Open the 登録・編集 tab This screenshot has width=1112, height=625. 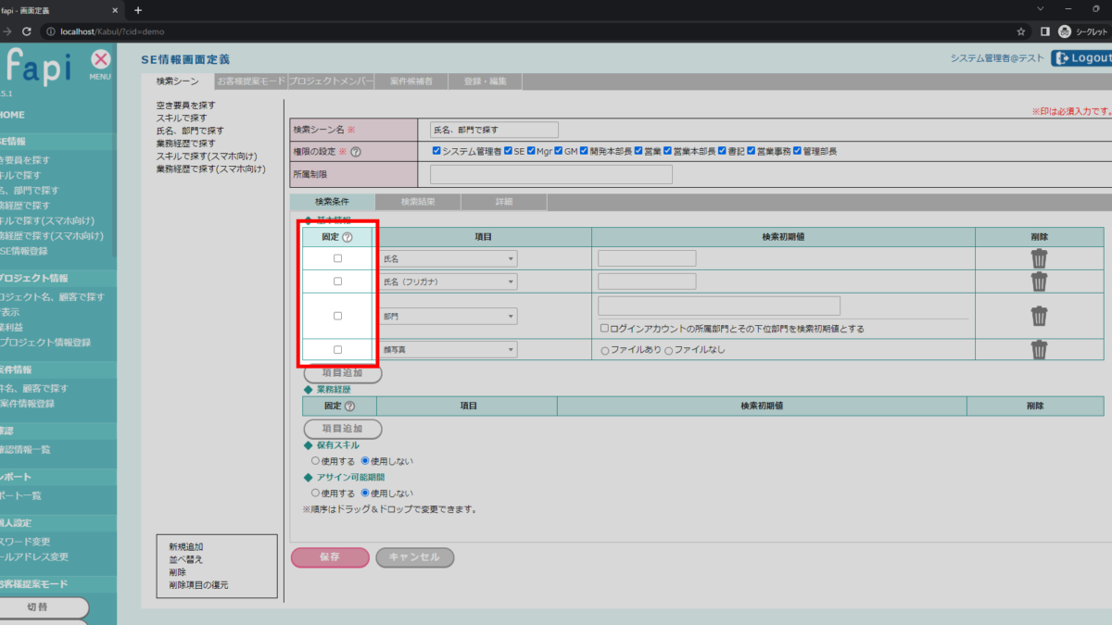pyautogui.click(x=485, y=81)
